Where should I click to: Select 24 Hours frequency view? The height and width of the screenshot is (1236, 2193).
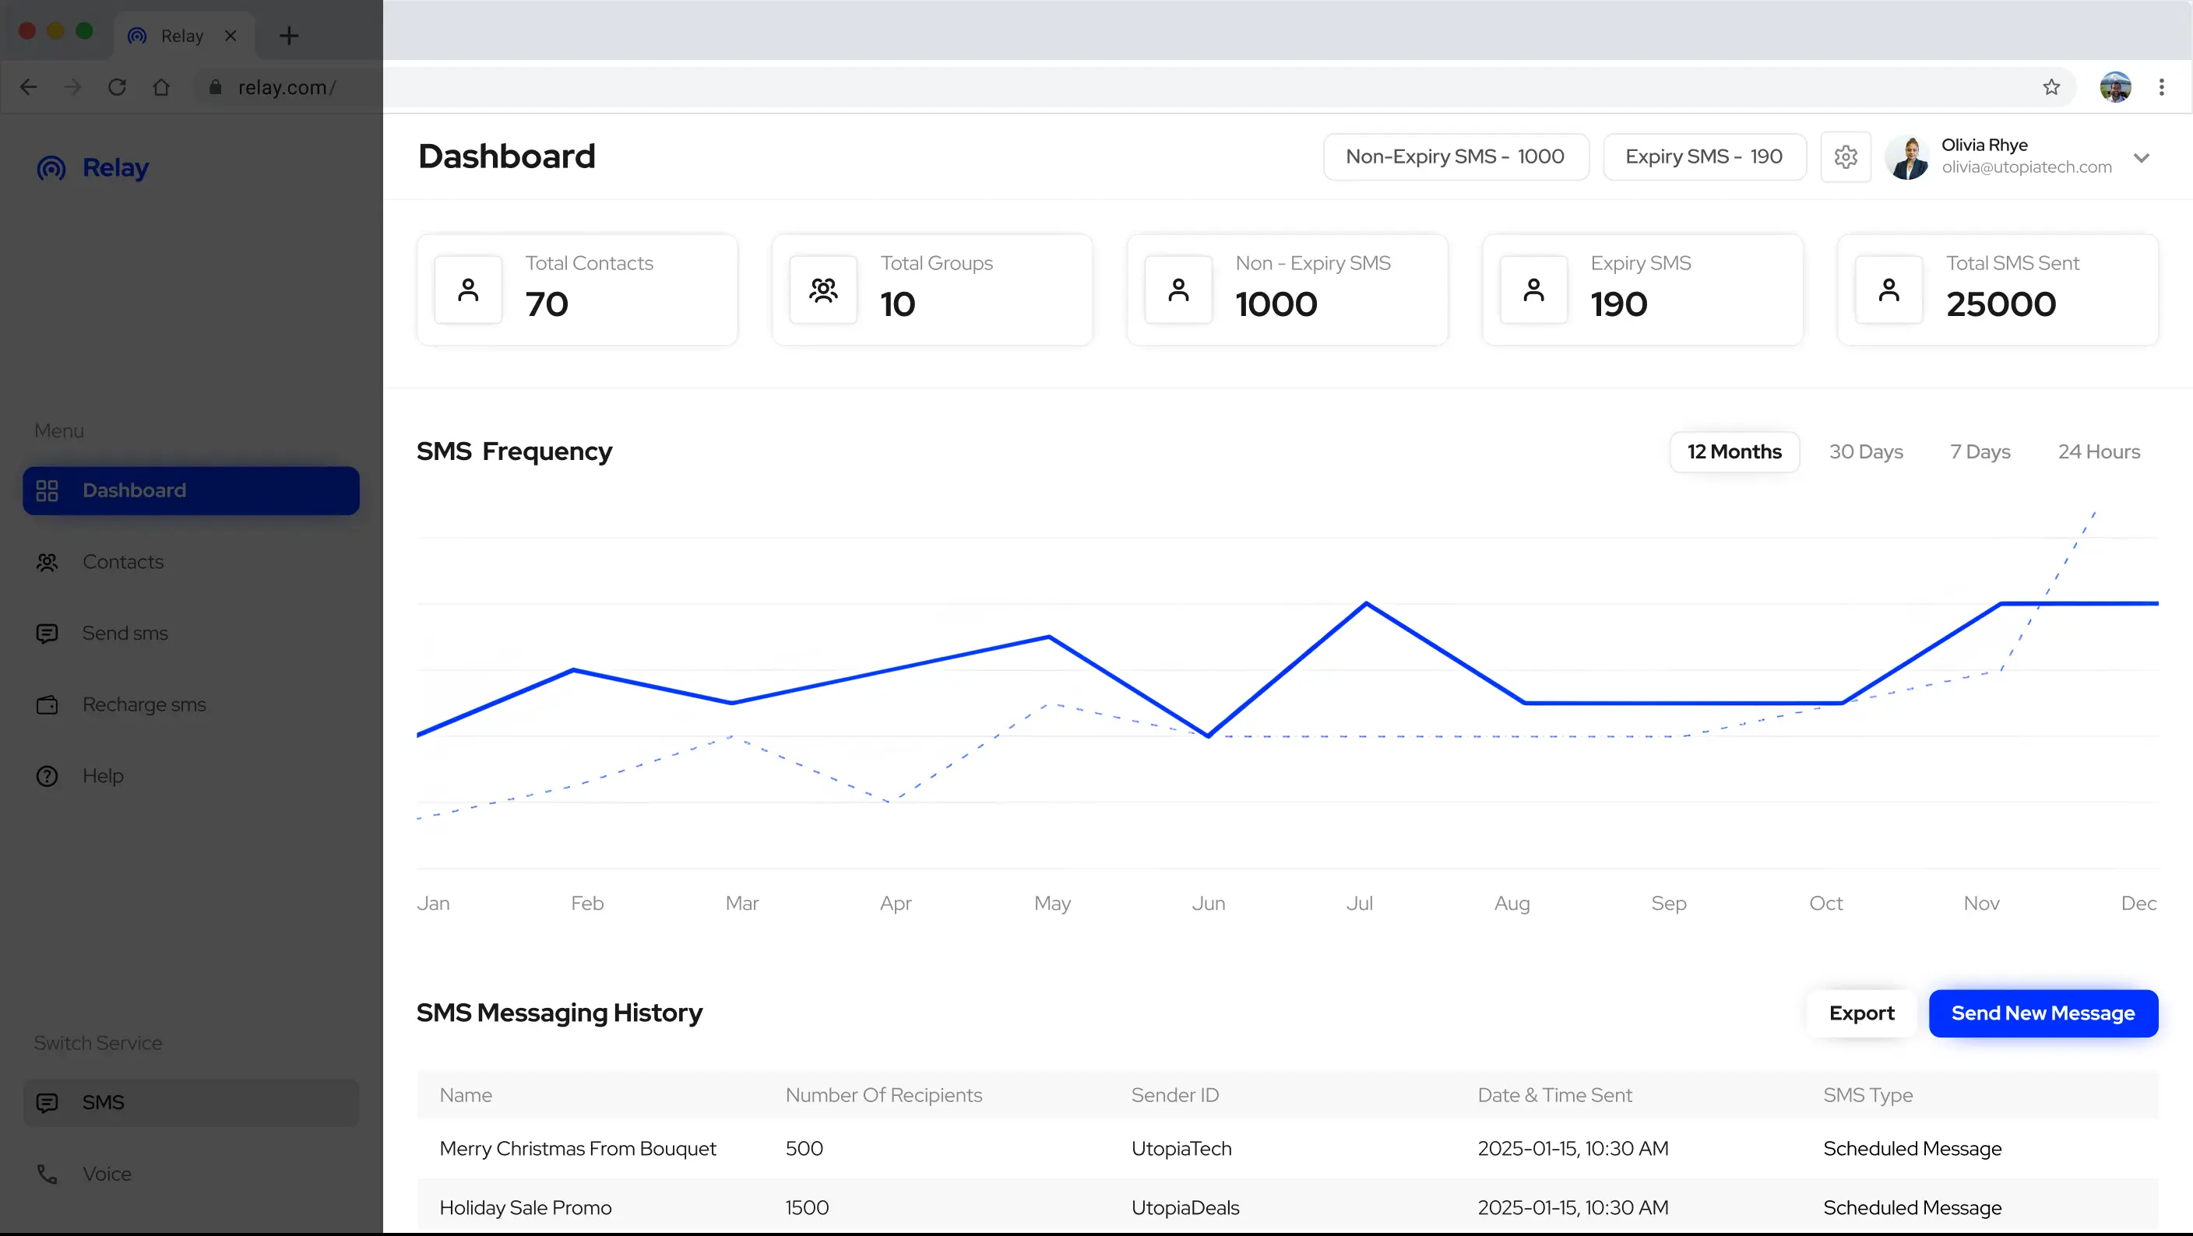(x=2100, y=451)
